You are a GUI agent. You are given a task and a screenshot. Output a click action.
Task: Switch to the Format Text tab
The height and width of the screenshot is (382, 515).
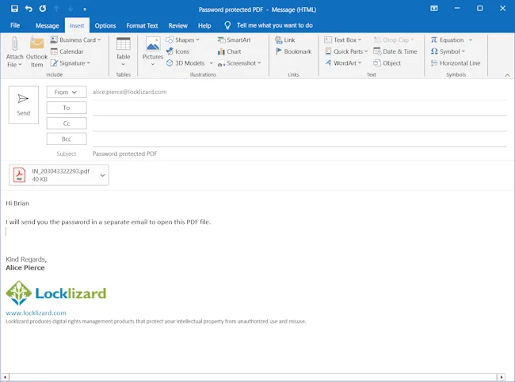pos(143,25)
